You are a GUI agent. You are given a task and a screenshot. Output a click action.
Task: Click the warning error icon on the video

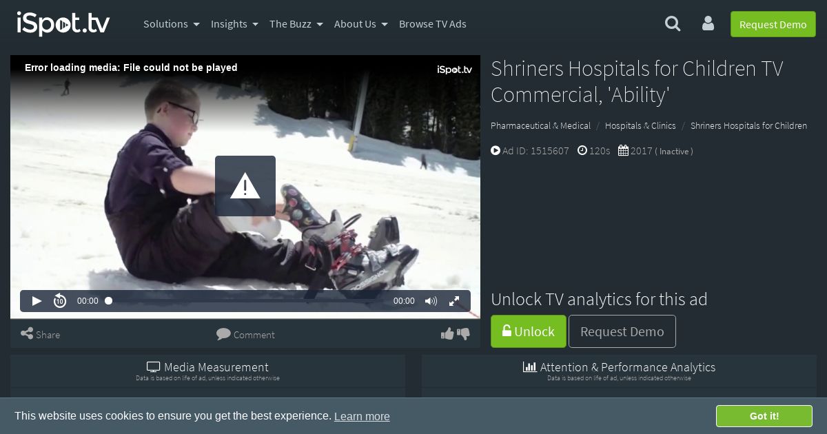click(x=245, y=186)
